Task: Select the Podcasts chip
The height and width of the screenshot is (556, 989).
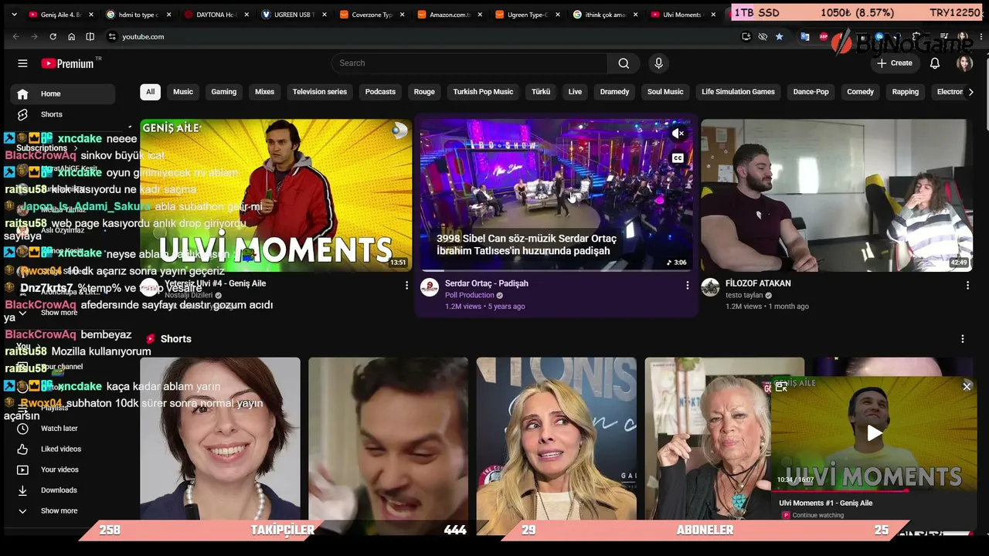Action: [x=380, y=92]
